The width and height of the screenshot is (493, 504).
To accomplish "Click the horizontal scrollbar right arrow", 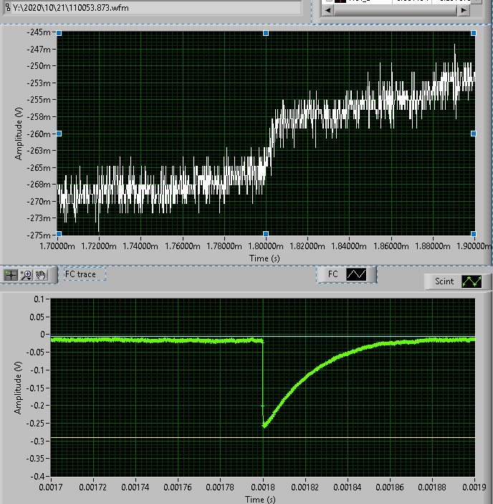I will (x=464, y=10).
